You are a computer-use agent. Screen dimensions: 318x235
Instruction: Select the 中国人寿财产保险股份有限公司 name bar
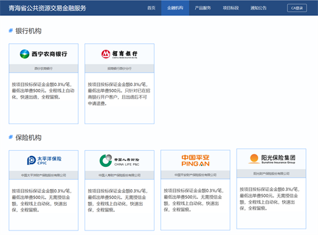click(120, 175)
